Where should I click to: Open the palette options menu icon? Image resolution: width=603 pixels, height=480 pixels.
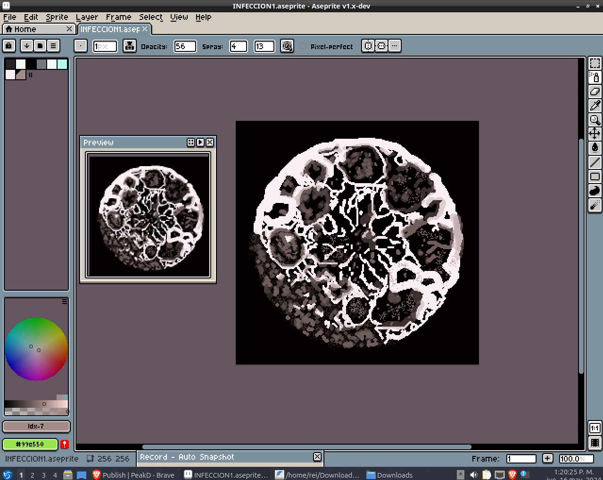coord(53,46)
